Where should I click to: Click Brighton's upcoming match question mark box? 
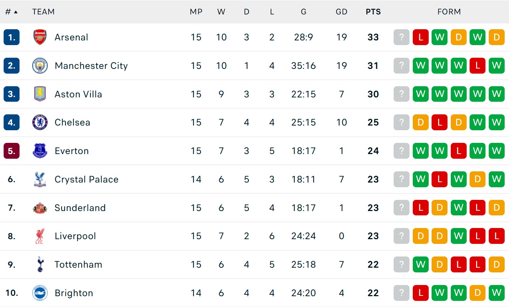401,293
